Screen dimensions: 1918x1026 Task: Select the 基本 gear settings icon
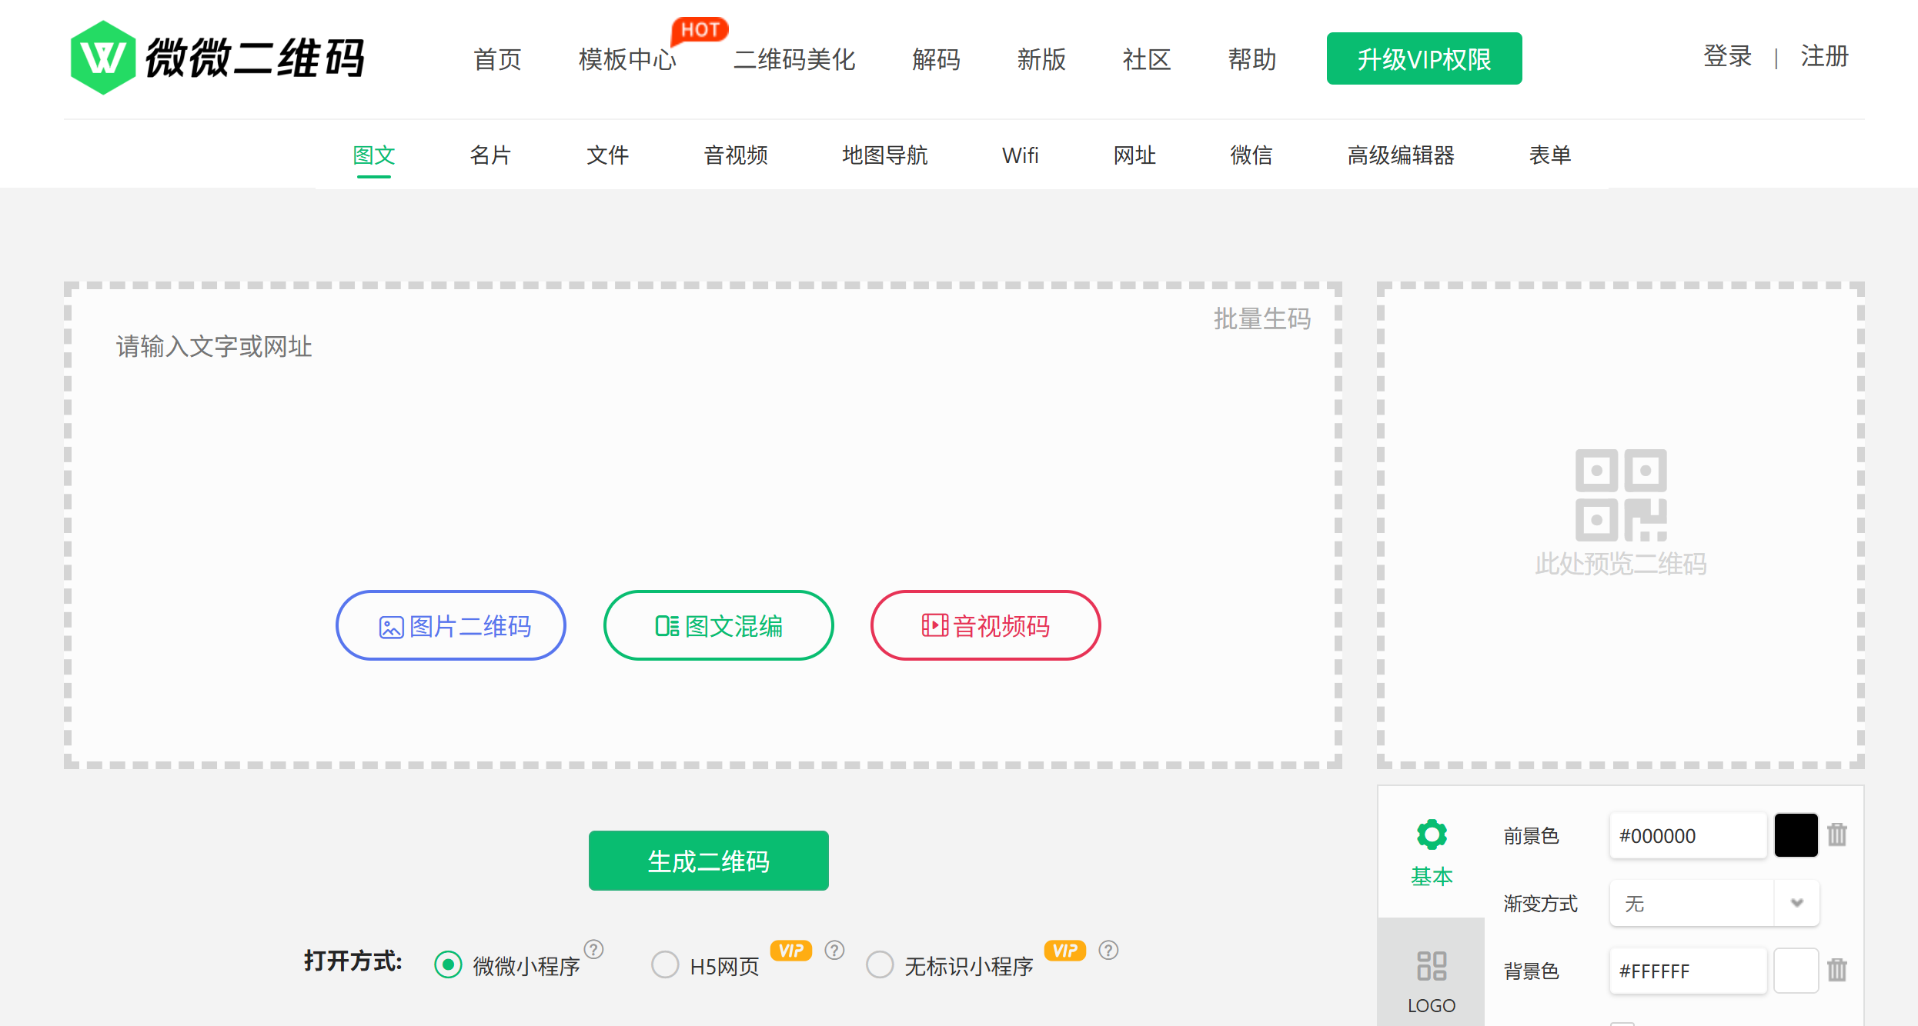(x=1431, y=834)
